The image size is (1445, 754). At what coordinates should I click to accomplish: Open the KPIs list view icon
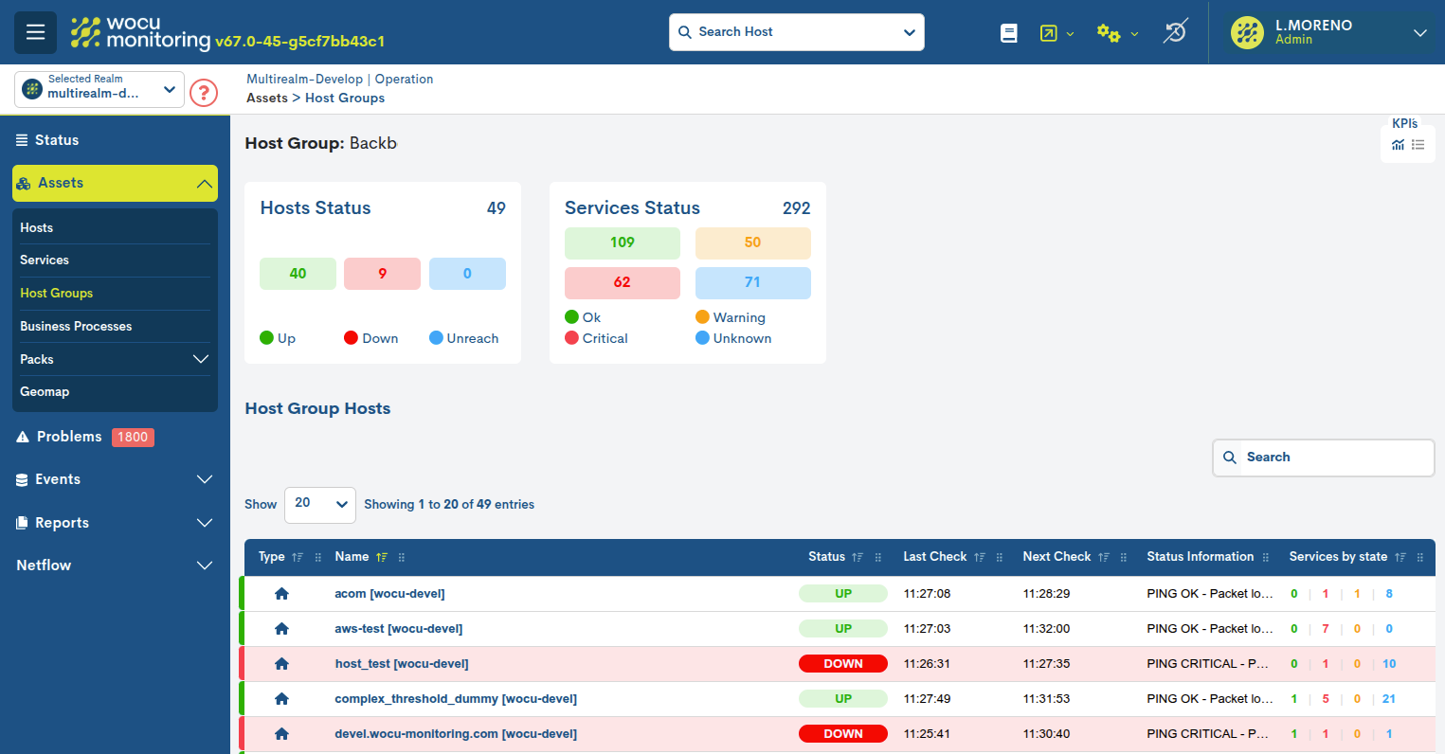click(1418, 145)
